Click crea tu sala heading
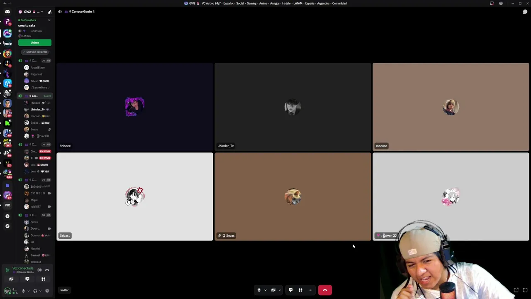531x299 pixels. coord(27,25)
